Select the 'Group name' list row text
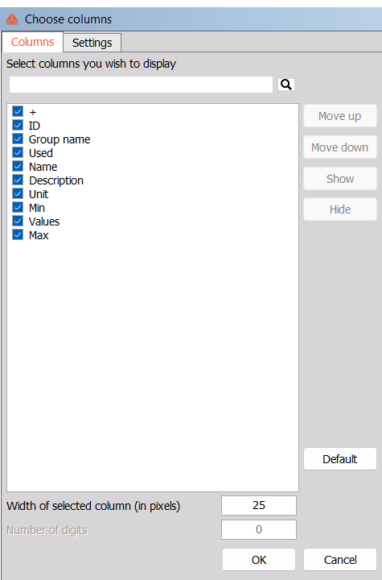Viewport: 382px width, 580px height. click(x=60, y=139)
